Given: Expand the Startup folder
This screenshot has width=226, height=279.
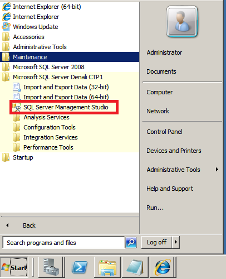Looking at the screenshot, I should [23, 157].
